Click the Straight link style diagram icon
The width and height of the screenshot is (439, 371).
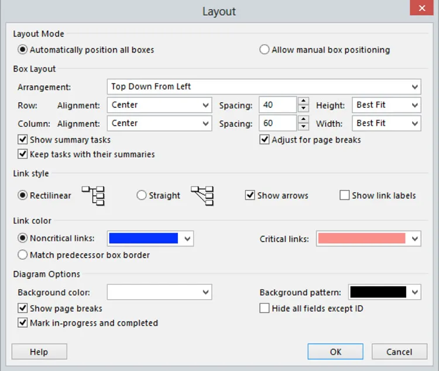[x=203, y=196]
